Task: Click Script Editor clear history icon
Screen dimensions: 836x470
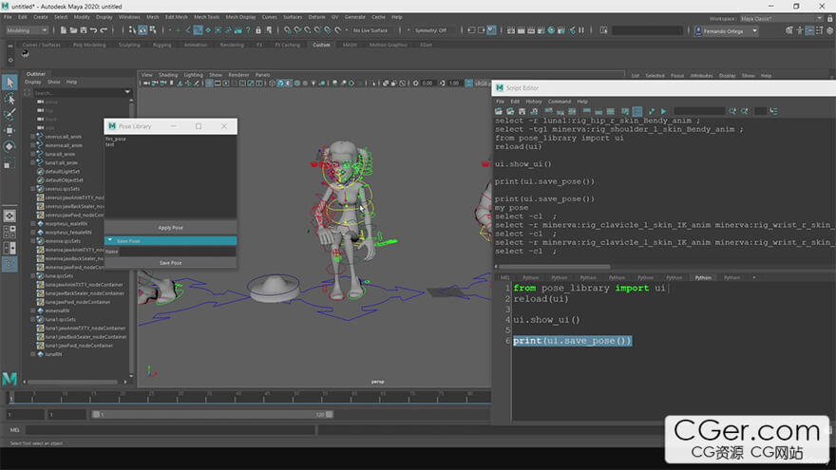Action: tap(549, 111)
